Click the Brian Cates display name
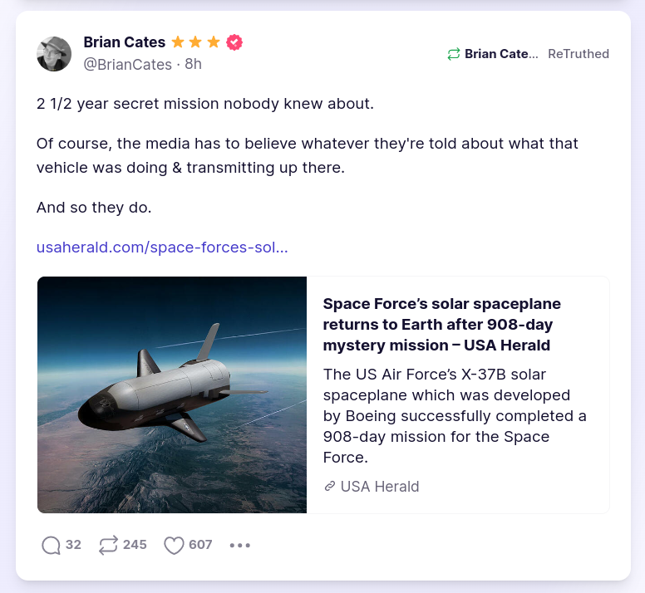The width and height of the screenshot is (645, 593). click(x=124, y=42)
